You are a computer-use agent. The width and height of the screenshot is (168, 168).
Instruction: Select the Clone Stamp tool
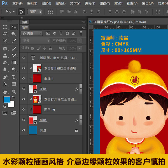5,55
